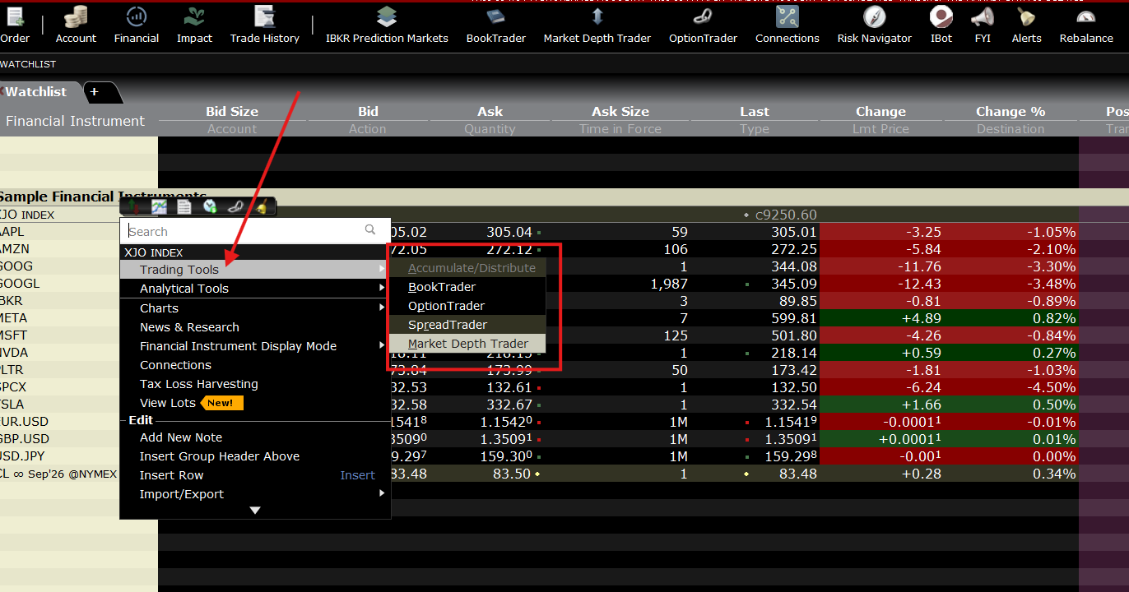Open the Connections toolbar icon
The height and width of the screenshot is (592, 1129).
click(x=788, y=25)
